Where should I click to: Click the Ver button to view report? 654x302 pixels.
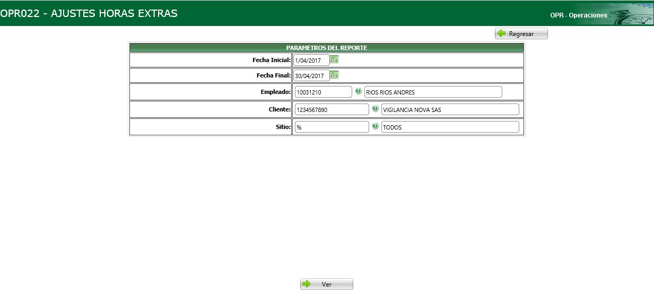click(x=327, y=284)
